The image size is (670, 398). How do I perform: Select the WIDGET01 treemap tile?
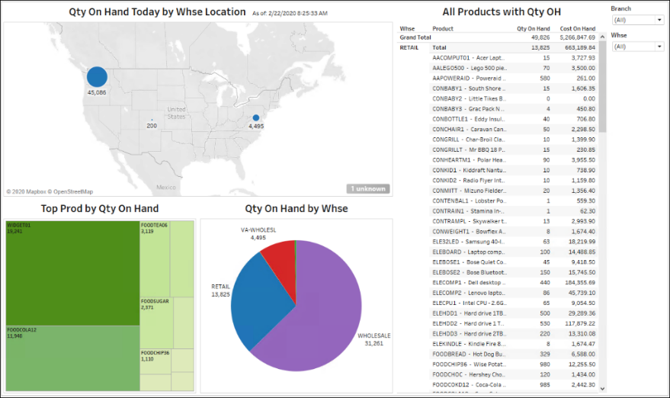point(72,273)
